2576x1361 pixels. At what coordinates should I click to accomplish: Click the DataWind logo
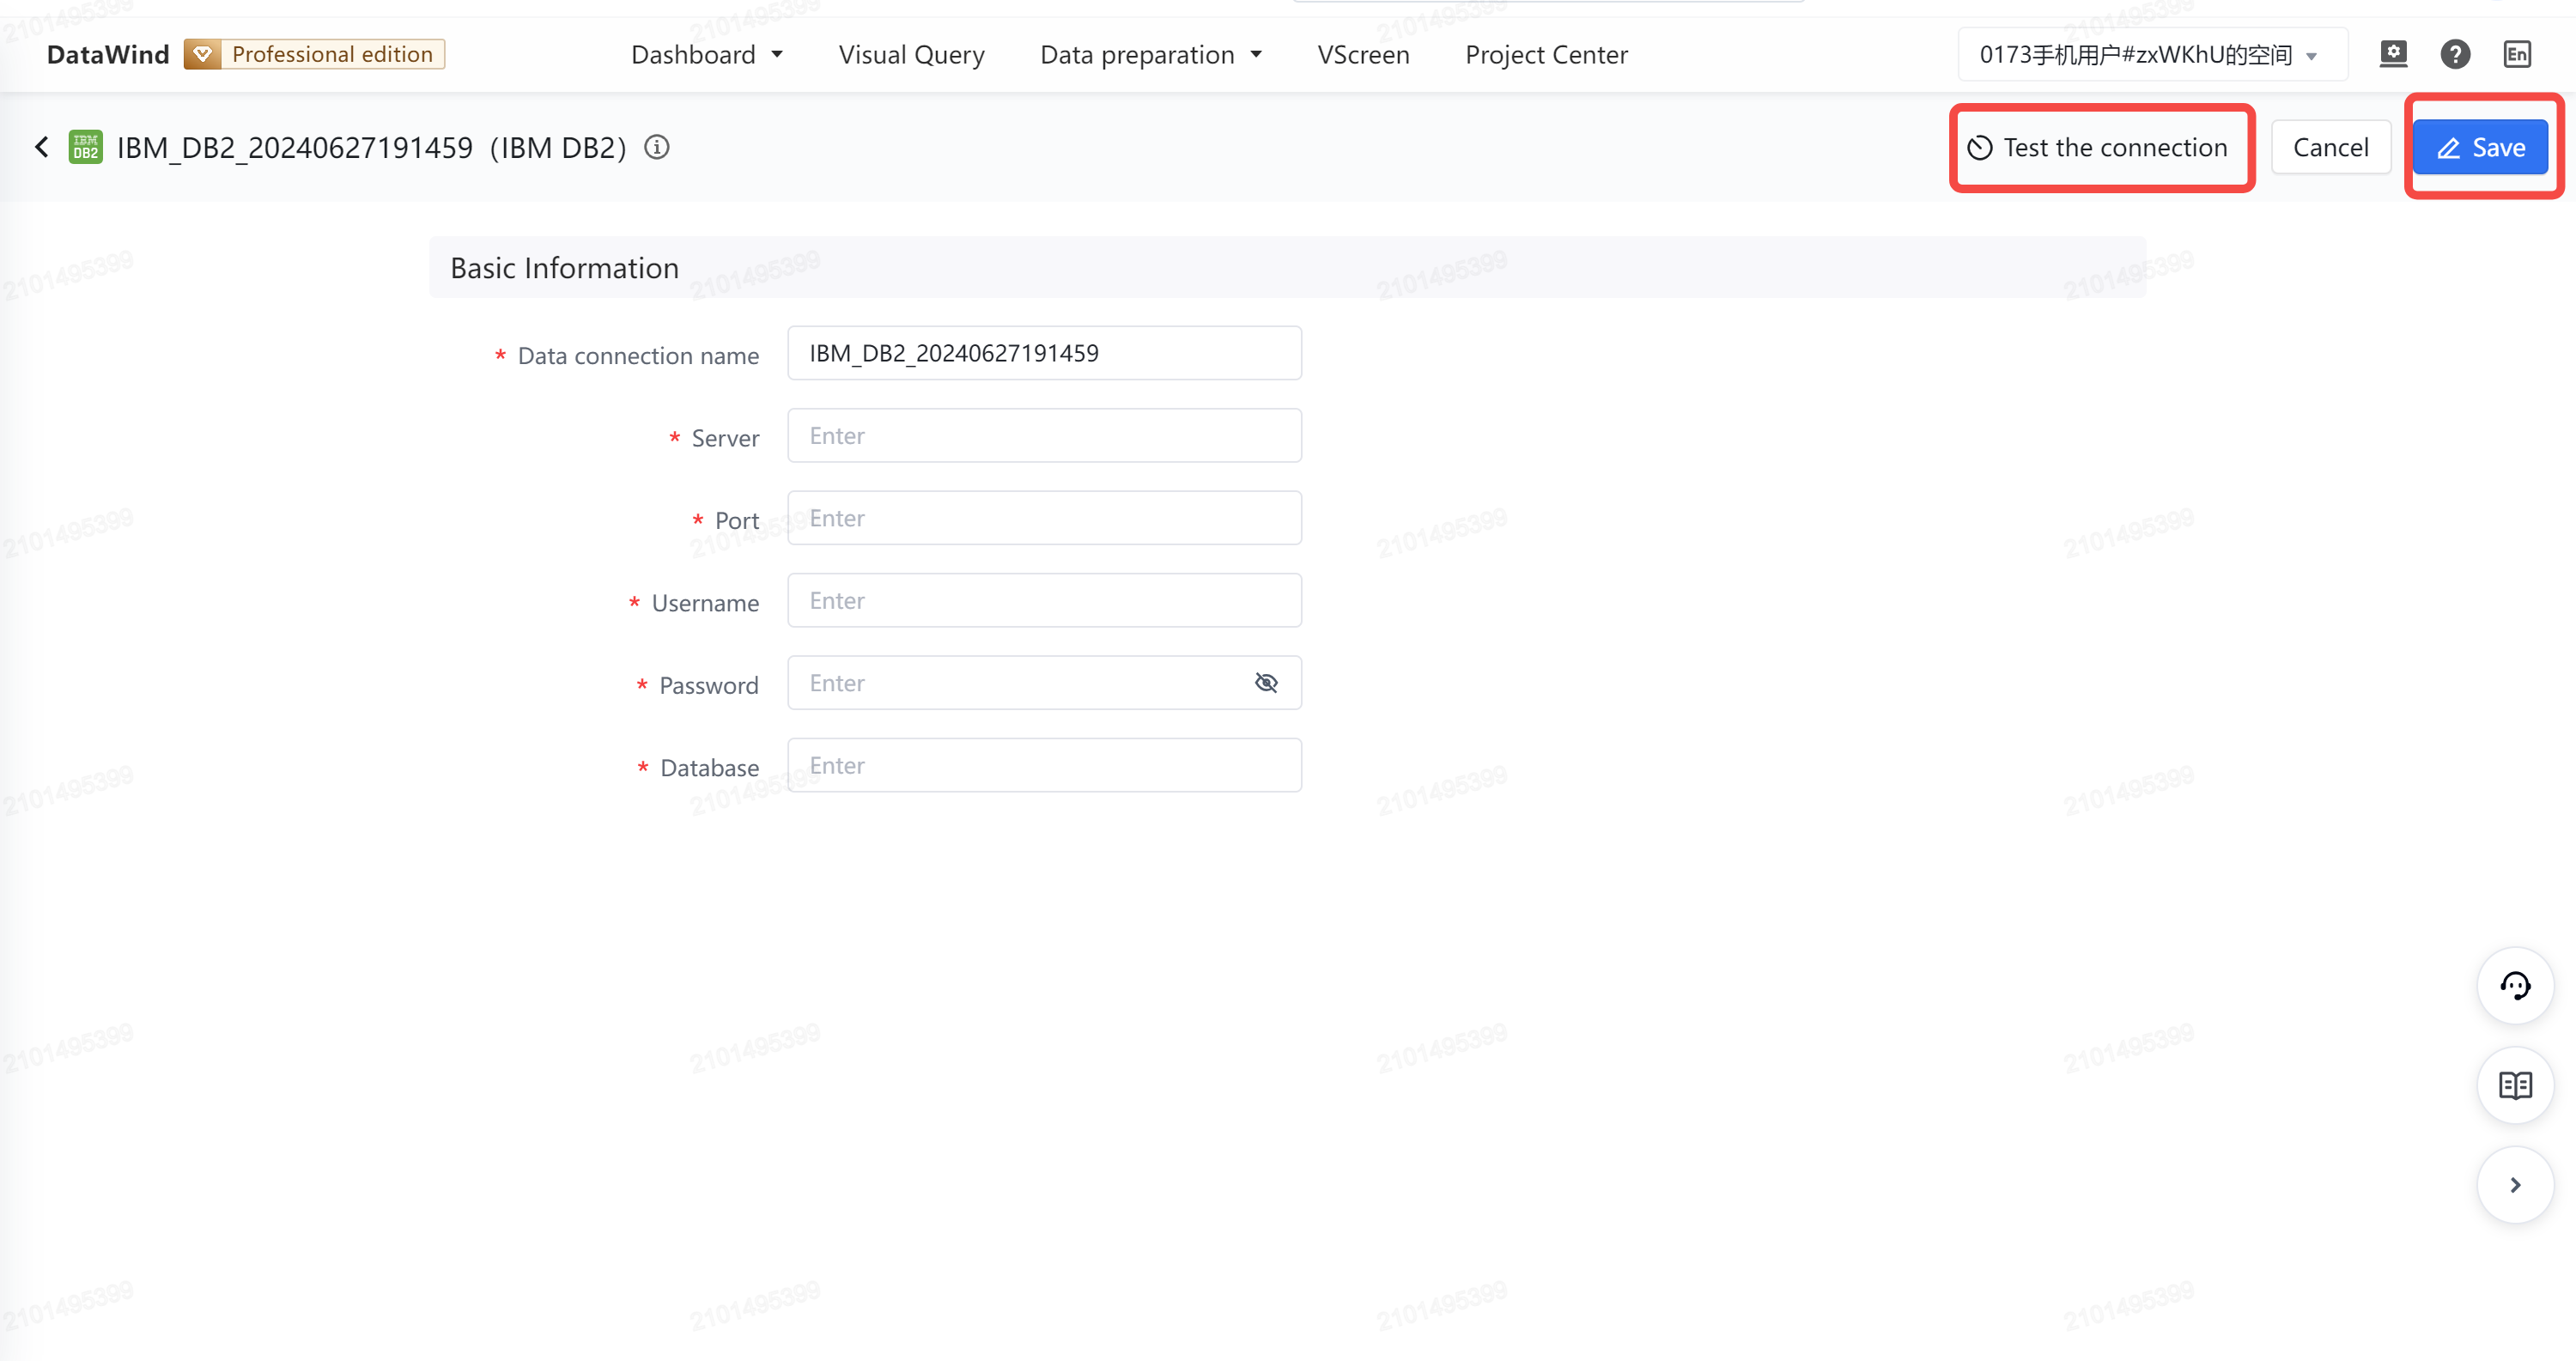pyautogui.click(x=108, y=54)
